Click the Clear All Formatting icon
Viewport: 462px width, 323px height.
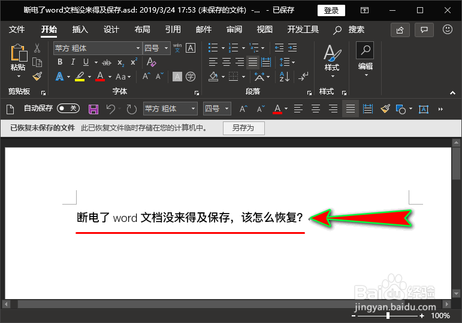coord(151,62)
